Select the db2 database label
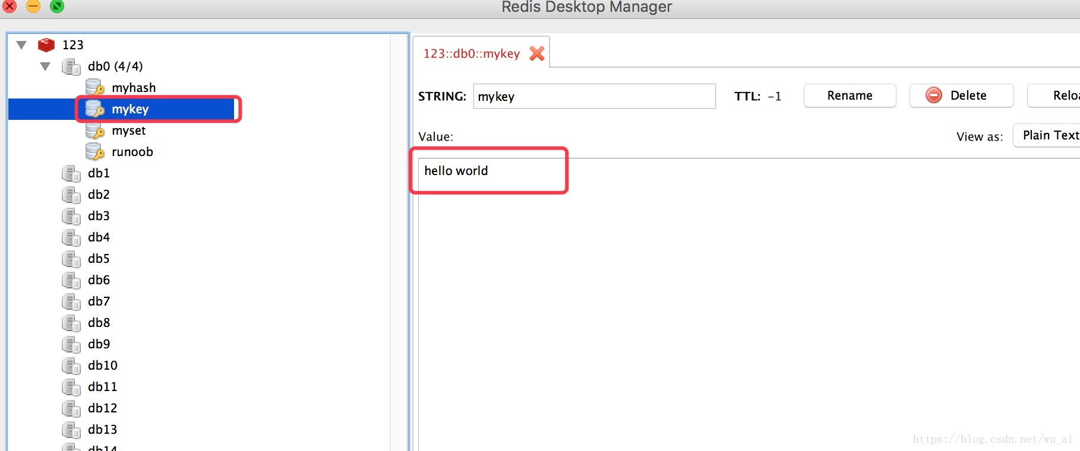Image resolution: width=1080 pixels, height=451 pixels. click(99, 195)
